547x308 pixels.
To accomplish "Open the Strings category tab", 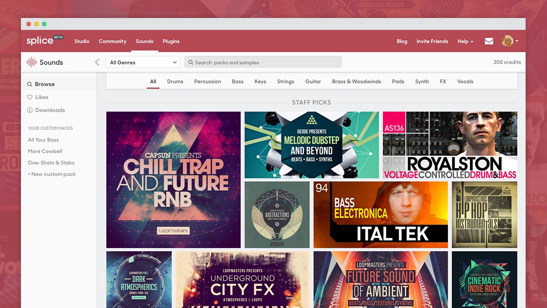I will tap(285, 81).
